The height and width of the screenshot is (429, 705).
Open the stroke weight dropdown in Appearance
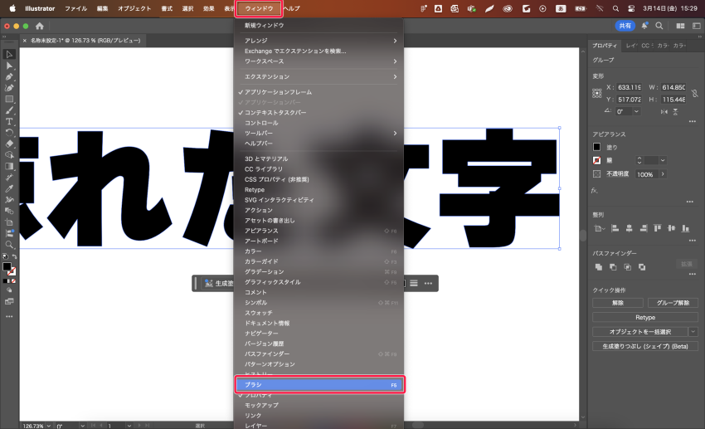pos(663,160)
